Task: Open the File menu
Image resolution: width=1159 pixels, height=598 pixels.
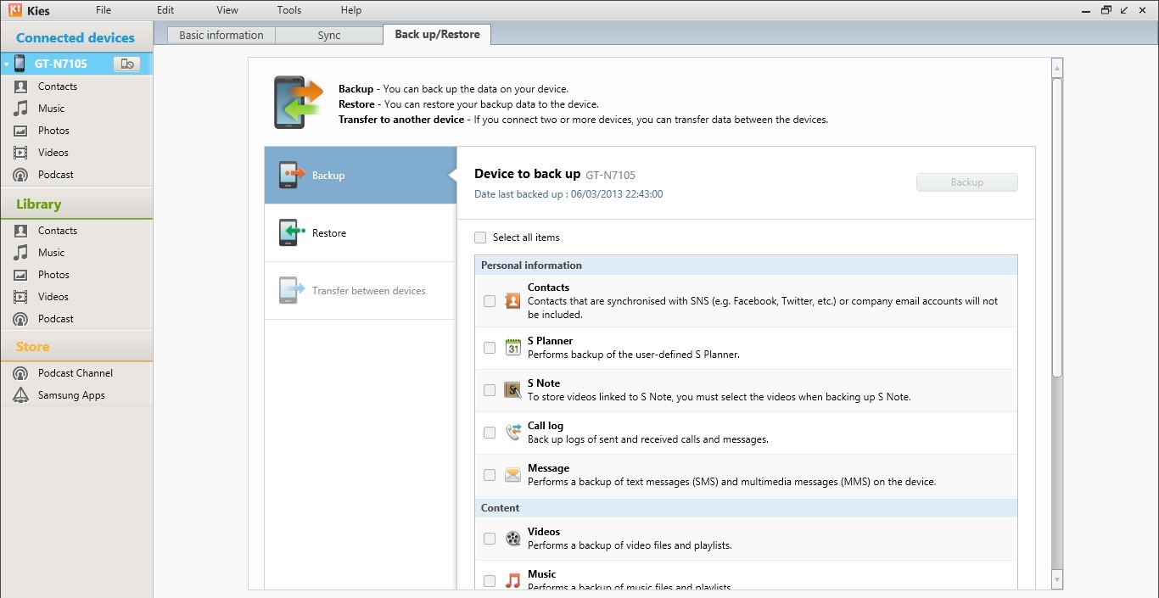Action: (x=104, y=10)
